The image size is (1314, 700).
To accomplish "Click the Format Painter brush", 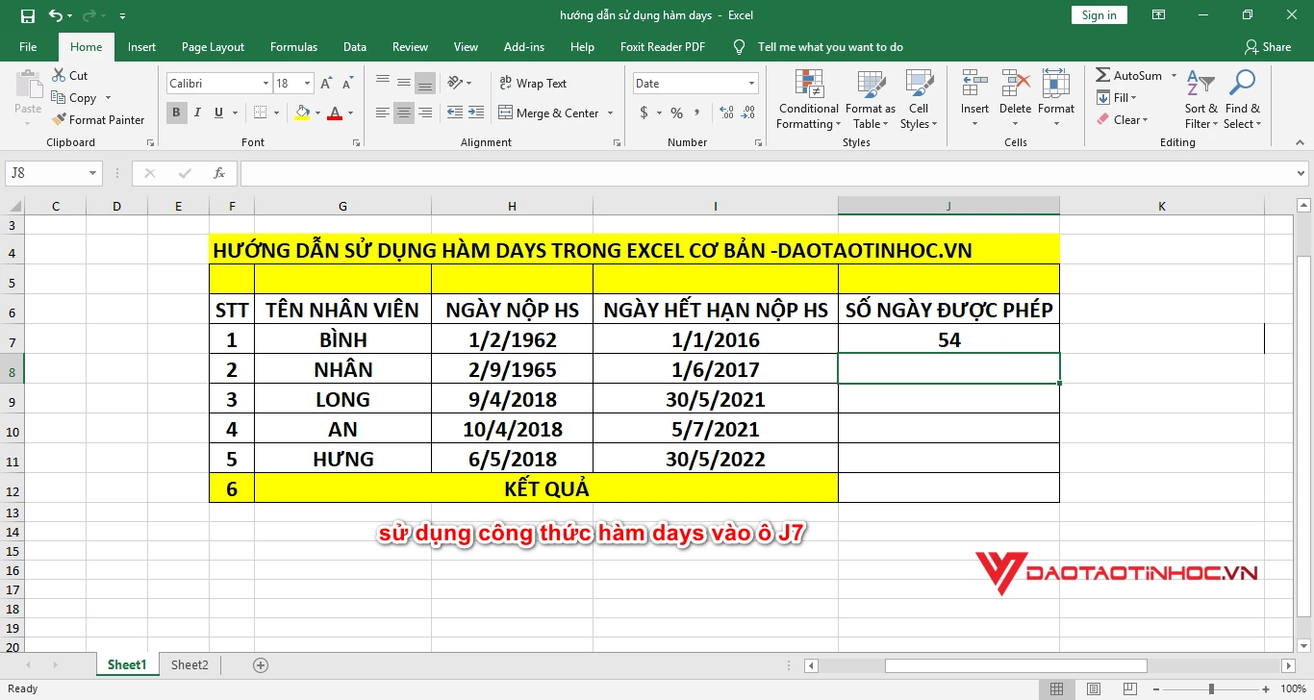I will tap(97, 120).
